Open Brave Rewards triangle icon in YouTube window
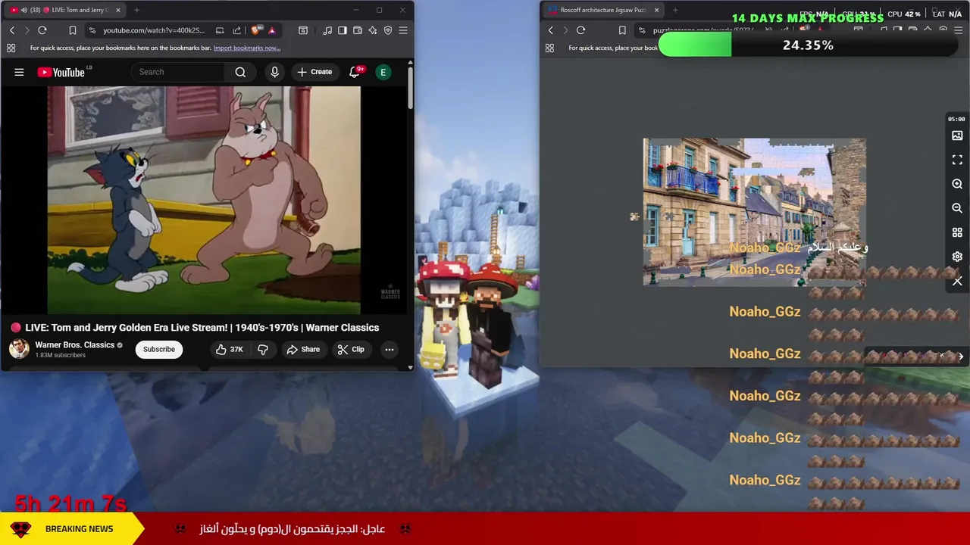The height and width of the screenshot is (545, 970). click(x=271, y=30)
